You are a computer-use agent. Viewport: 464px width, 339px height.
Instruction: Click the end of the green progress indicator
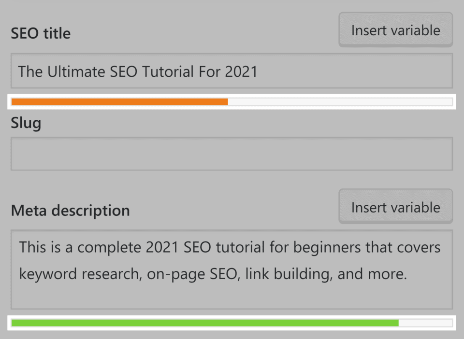[396, 321]
